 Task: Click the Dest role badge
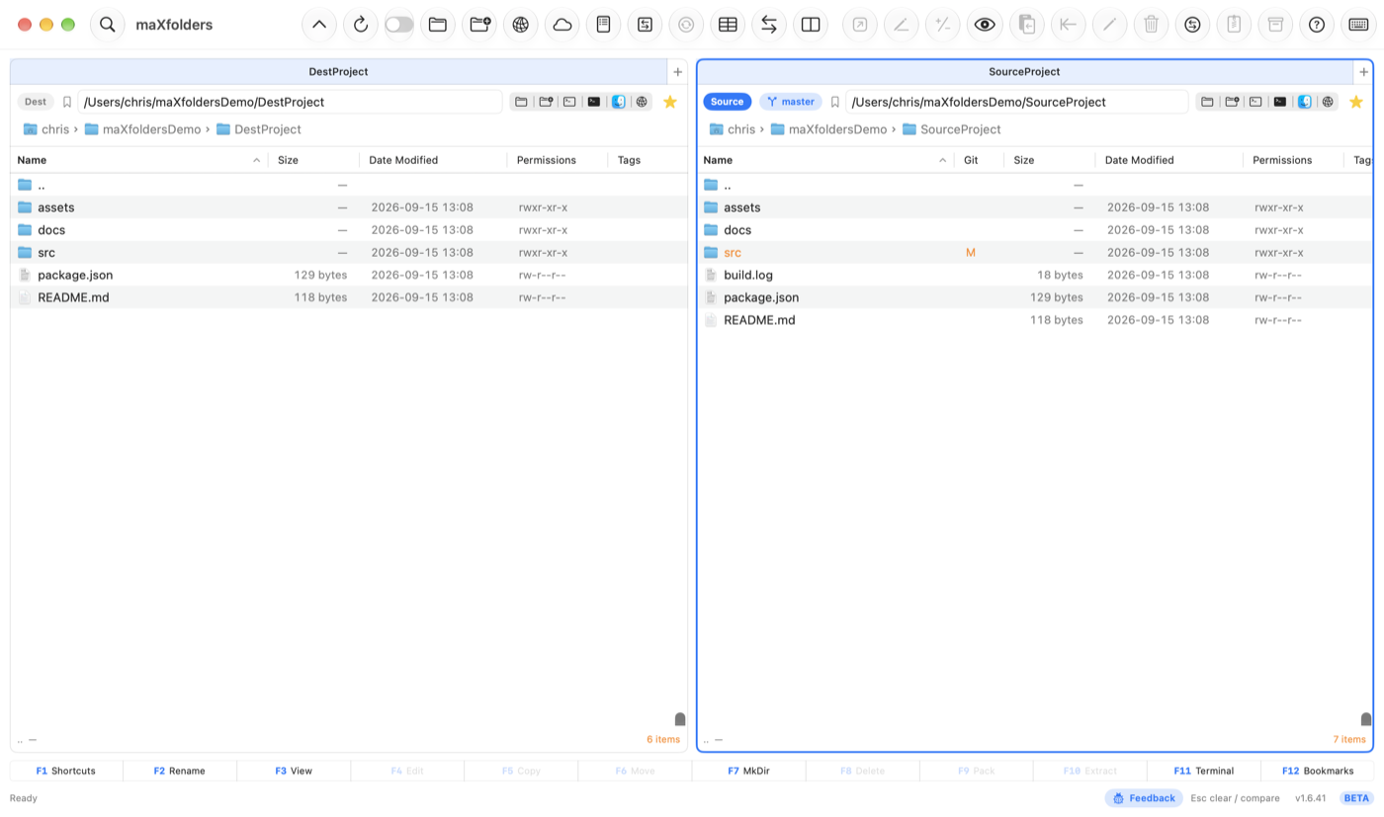[36, 102]
